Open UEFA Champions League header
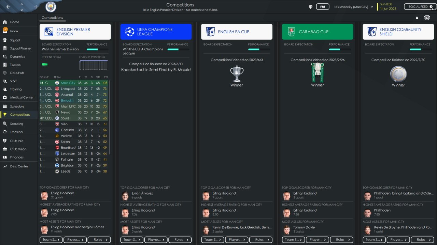 156,32
